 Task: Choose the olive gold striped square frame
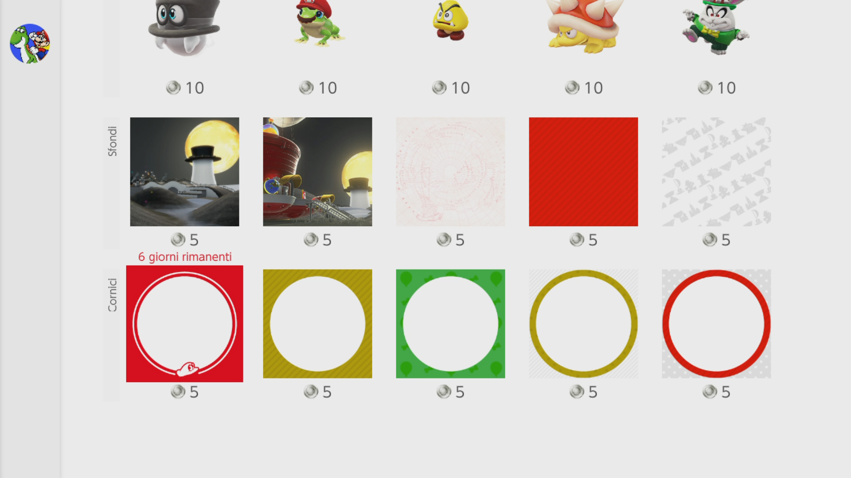pyautogui.click(x=317, y=324)
